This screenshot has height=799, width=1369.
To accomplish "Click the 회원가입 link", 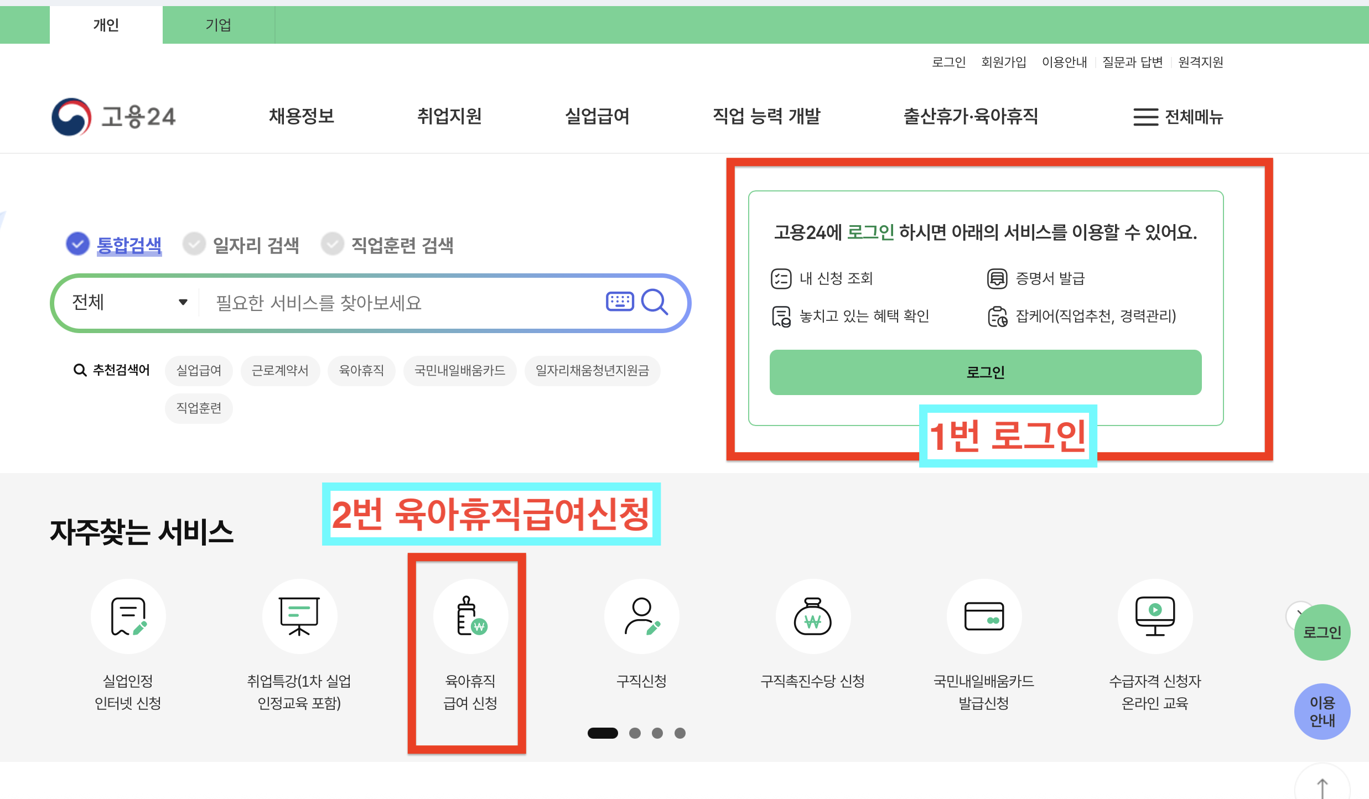I will [1003, 62].
